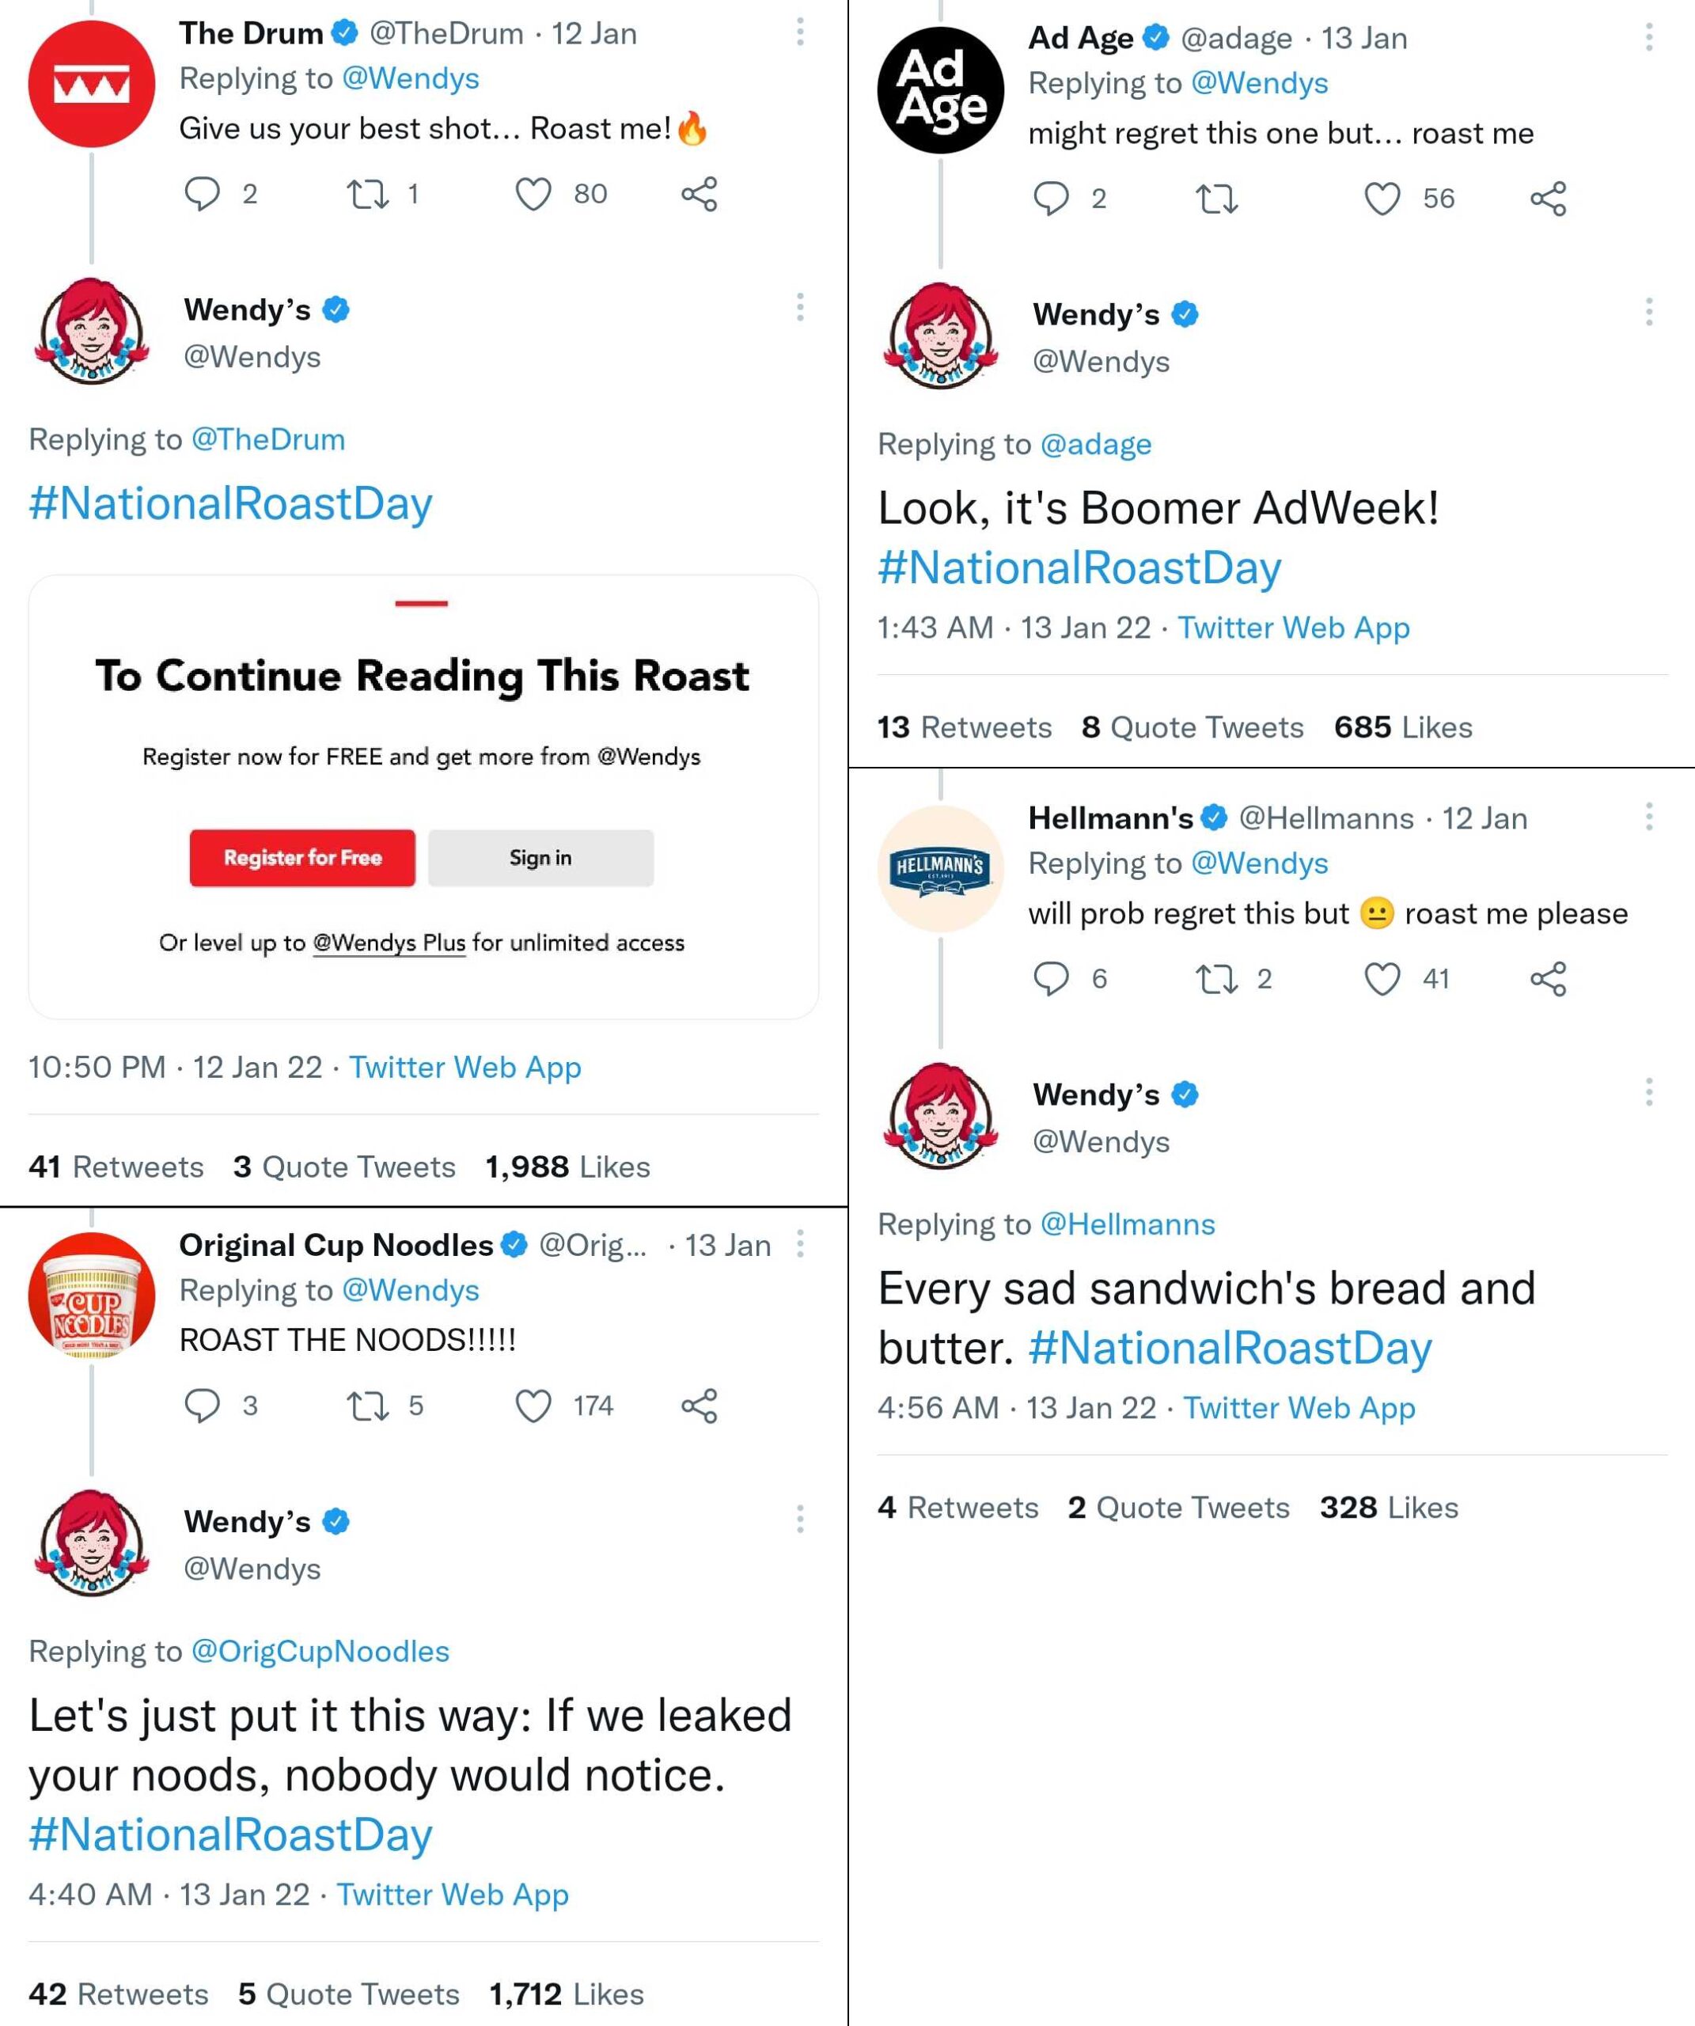Share the Cup Noodles tweet
The width and height of the screenshot is (1695, 2026).
pyautogui.click(x=699, y=1406)
